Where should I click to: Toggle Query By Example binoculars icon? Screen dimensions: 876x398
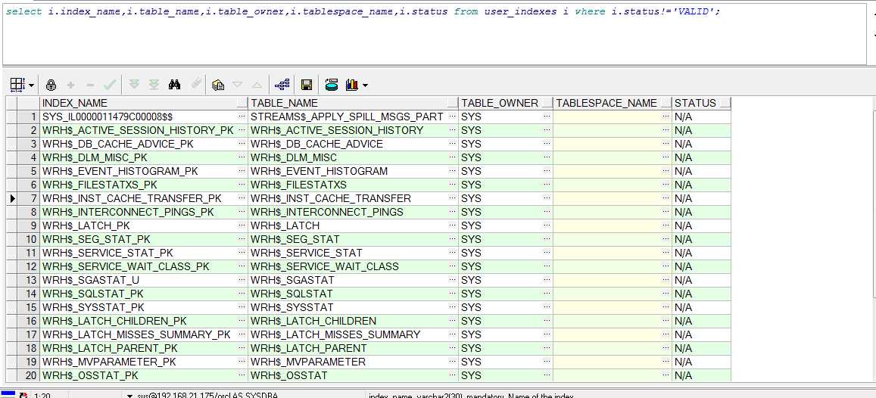(174, 86)
